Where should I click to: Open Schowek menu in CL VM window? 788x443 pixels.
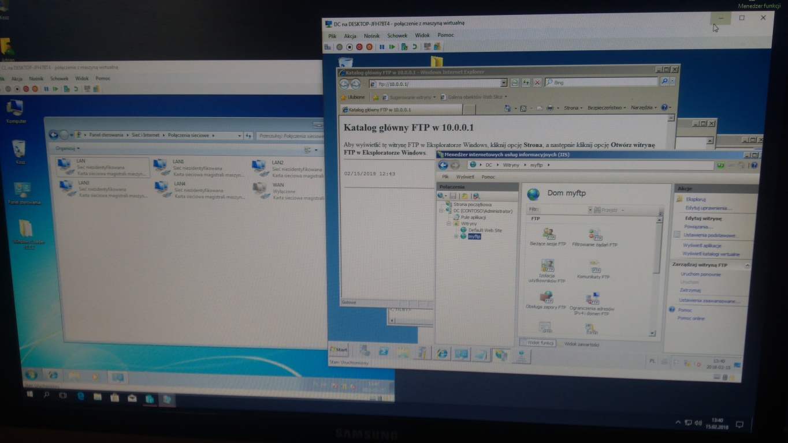pyautogui.click(x=59, y=78)
